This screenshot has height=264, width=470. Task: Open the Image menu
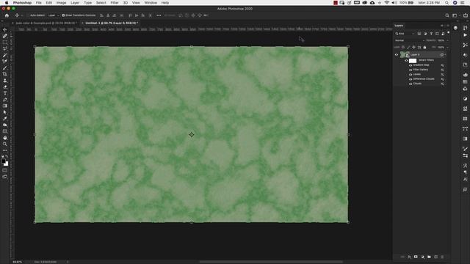(x=61, y=3)
